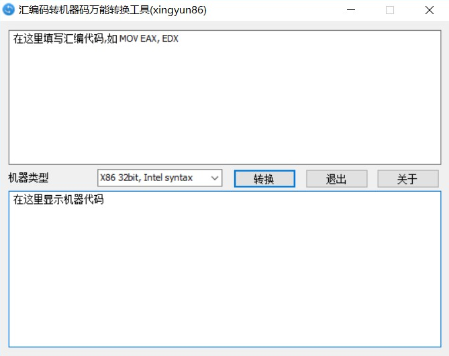Open the 关于 about dialog
449x356 pixels.
point(408,179)
